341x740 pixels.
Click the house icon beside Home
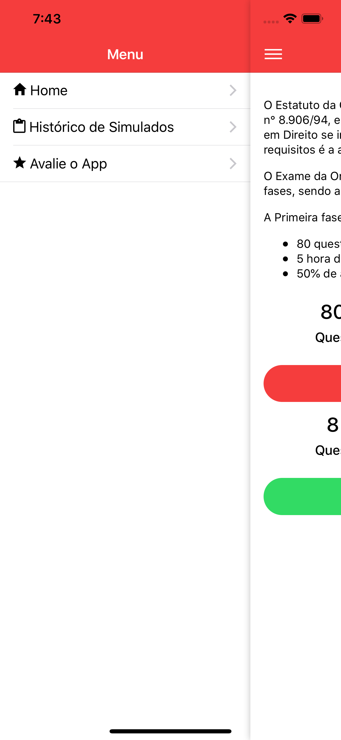20,89
